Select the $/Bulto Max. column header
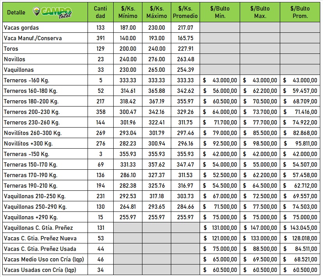The width and height of the screenshot is (323, 277). point(260,12)
